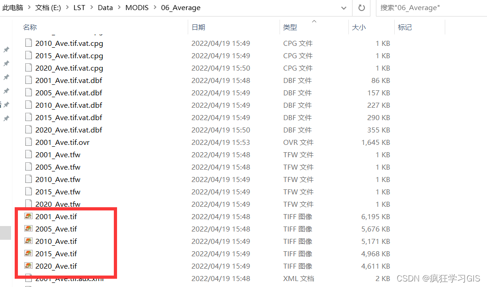The height and width of the screenshot is (287, 487).
Task: Select file icon of 2001_Ave.tfw
Action: (28, 155)
